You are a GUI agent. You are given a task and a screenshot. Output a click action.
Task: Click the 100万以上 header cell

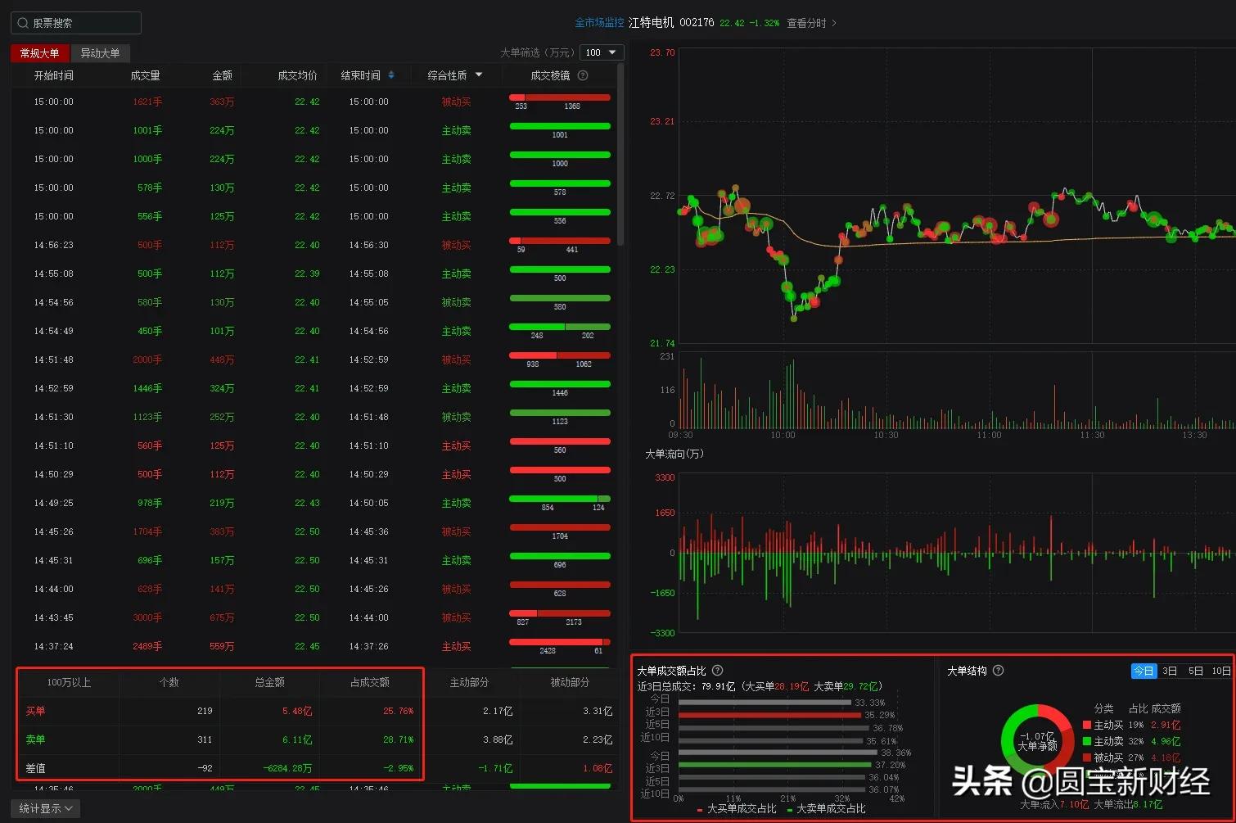(x=69, y=682)
